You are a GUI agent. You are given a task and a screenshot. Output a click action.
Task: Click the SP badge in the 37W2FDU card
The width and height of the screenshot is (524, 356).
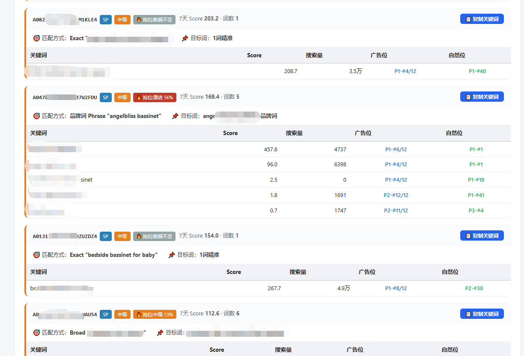coord(106,97)
